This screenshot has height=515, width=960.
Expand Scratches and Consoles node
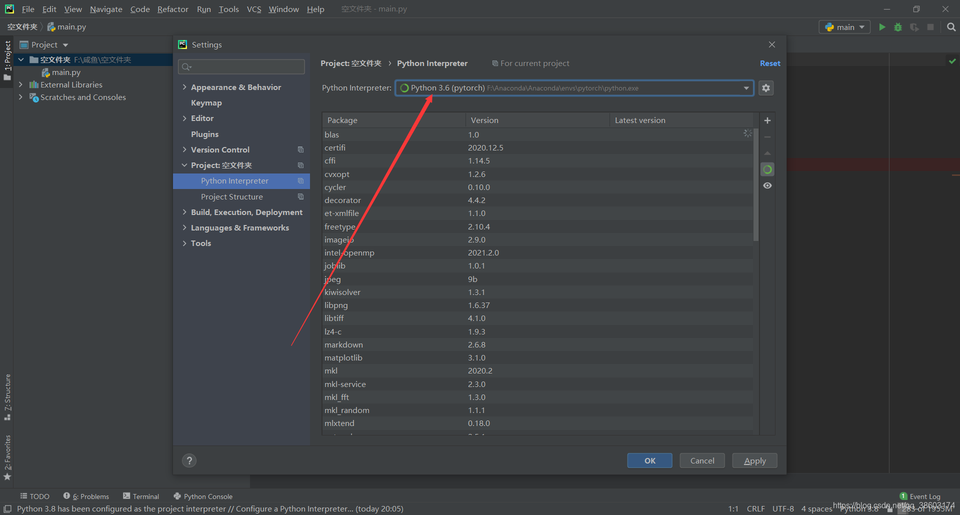click(20, 97)
